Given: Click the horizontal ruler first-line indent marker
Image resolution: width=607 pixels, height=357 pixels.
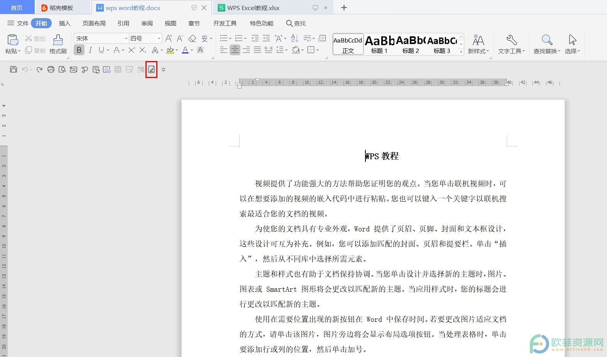Looking at the screenshot, I should [x=257, y=80].
